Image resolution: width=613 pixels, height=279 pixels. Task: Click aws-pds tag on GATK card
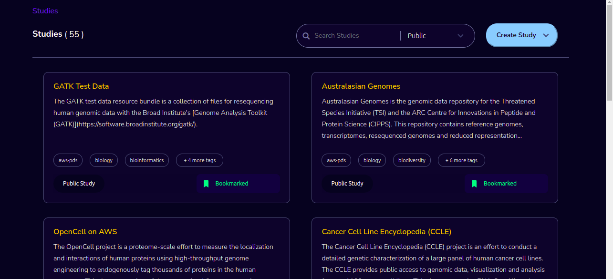click(x=68, y=160)
